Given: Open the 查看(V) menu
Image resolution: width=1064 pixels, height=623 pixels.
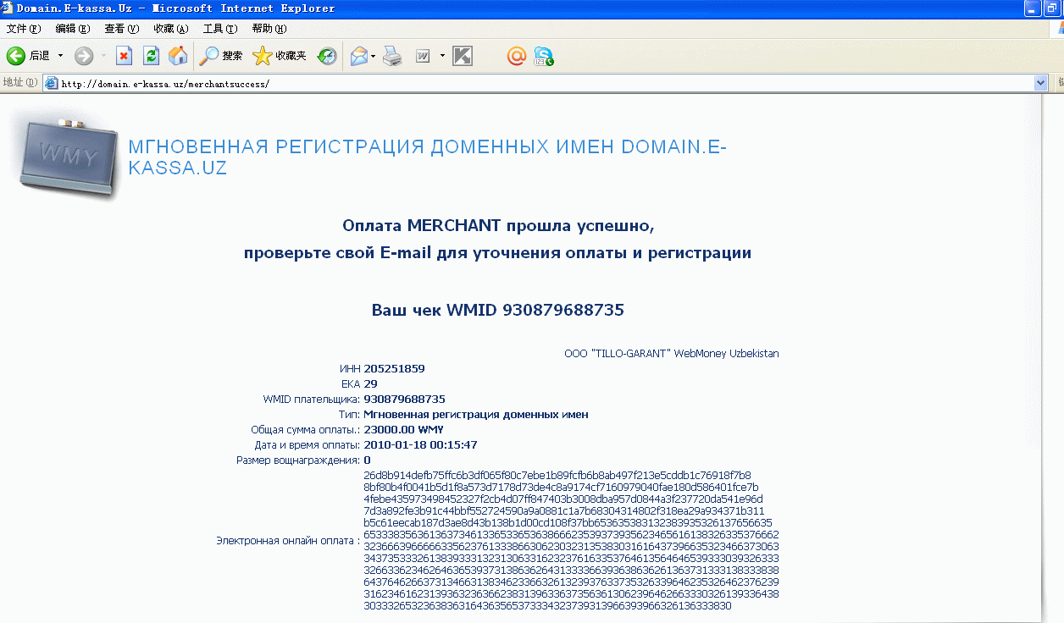Looking at the screenshot, I should click(x=122, y=29).
